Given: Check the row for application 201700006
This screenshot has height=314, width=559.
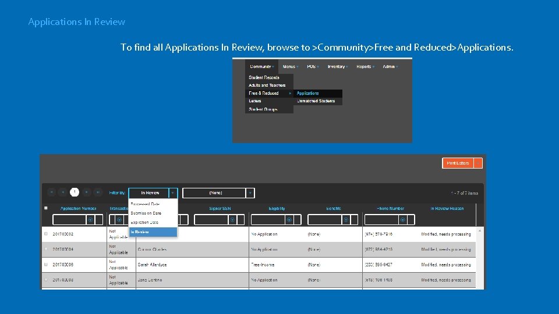Looking at the screenshot, I should click(x=46, y=265).
